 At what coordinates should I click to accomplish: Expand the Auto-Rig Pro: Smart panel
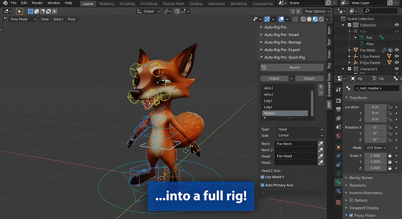[x=281, y=35]
